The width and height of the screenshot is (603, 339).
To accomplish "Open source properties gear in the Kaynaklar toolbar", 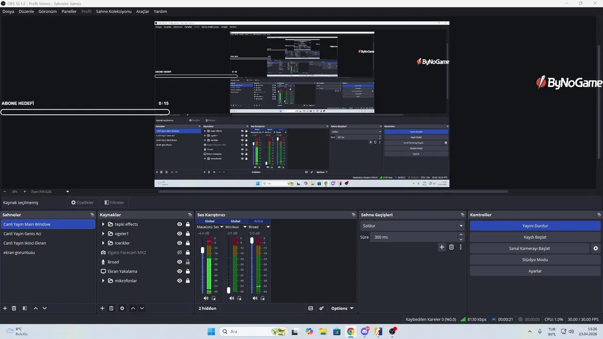I will coord(122,308).
